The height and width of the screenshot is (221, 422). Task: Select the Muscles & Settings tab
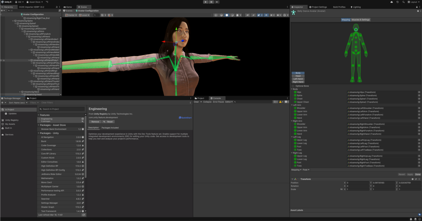pyautogui.click(x=361, y=19)
